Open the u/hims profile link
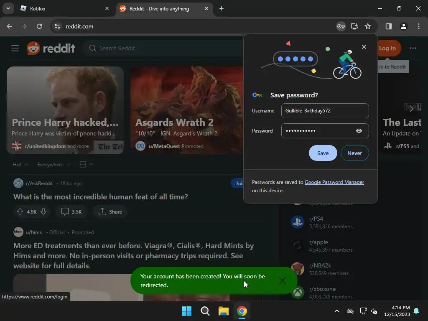This screenshot has height=321, width=428. [x=33, y=232]
